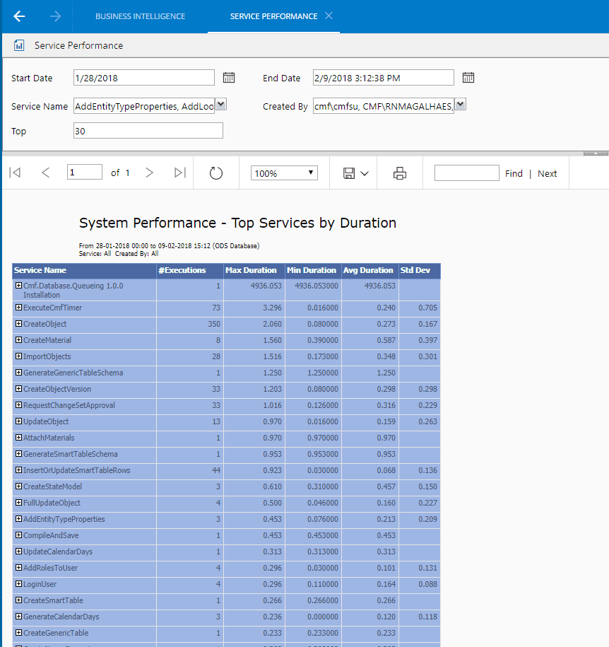Open the End Date calendar picker
Screen dimensions: 609x647
[x=468, y=78]
